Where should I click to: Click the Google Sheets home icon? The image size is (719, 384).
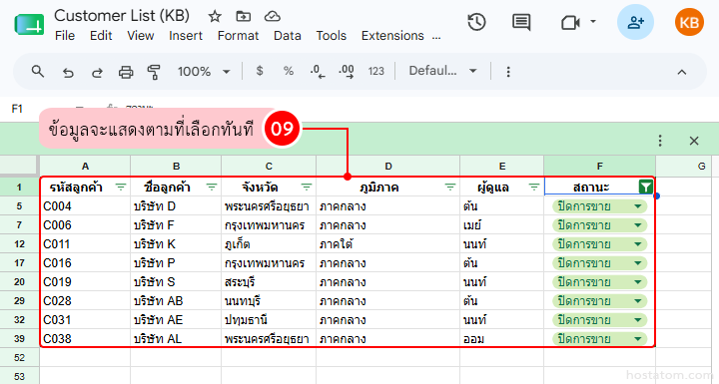(x=29, y=24)
